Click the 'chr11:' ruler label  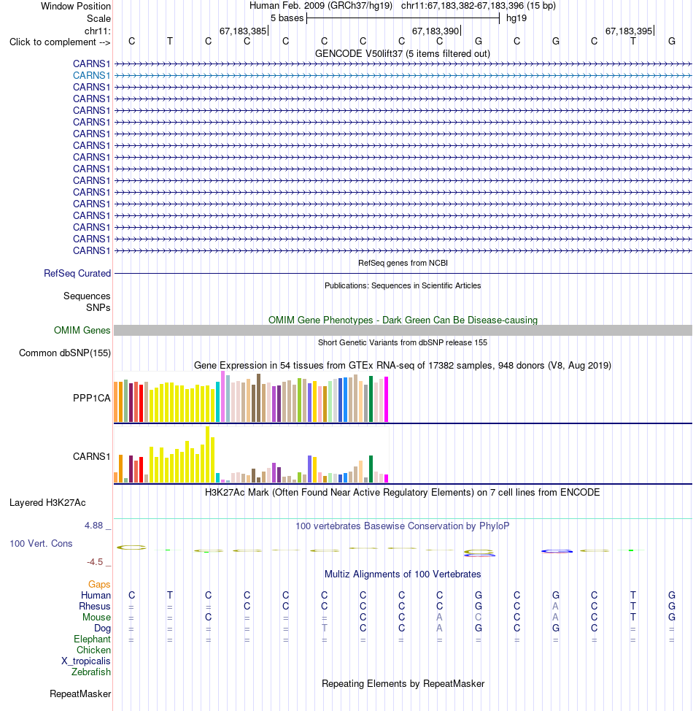(x=98, y=31)
